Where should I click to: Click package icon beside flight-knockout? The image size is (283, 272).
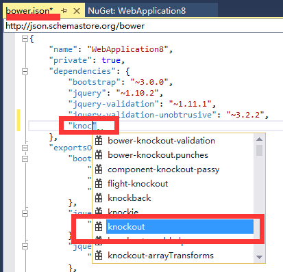point(99,184)
